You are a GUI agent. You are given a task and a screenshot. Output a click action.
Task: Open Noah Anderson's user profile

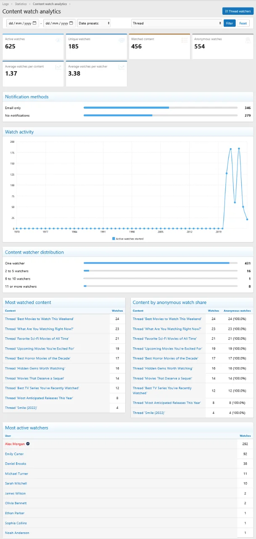(x=17, y=533)
